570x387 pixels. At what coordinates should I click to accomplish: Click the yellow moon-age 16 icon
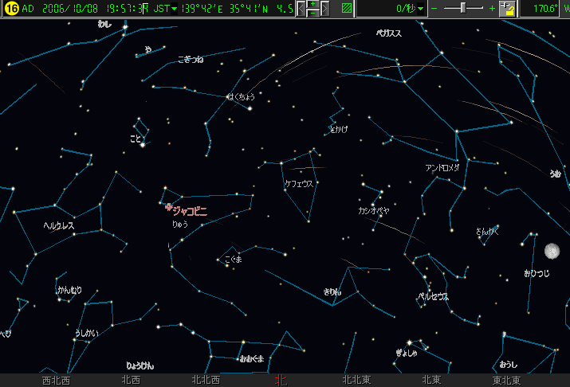(x=10, y=9)
